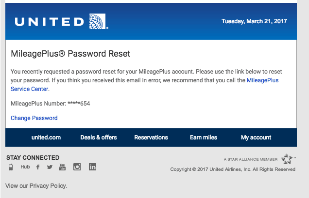Open the mobile phone app icon

(x=11, y=167)
